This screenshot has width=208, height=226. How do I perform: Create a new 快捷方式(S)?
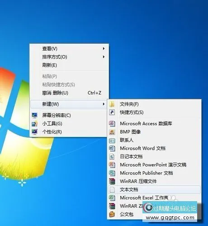point(154,112)
